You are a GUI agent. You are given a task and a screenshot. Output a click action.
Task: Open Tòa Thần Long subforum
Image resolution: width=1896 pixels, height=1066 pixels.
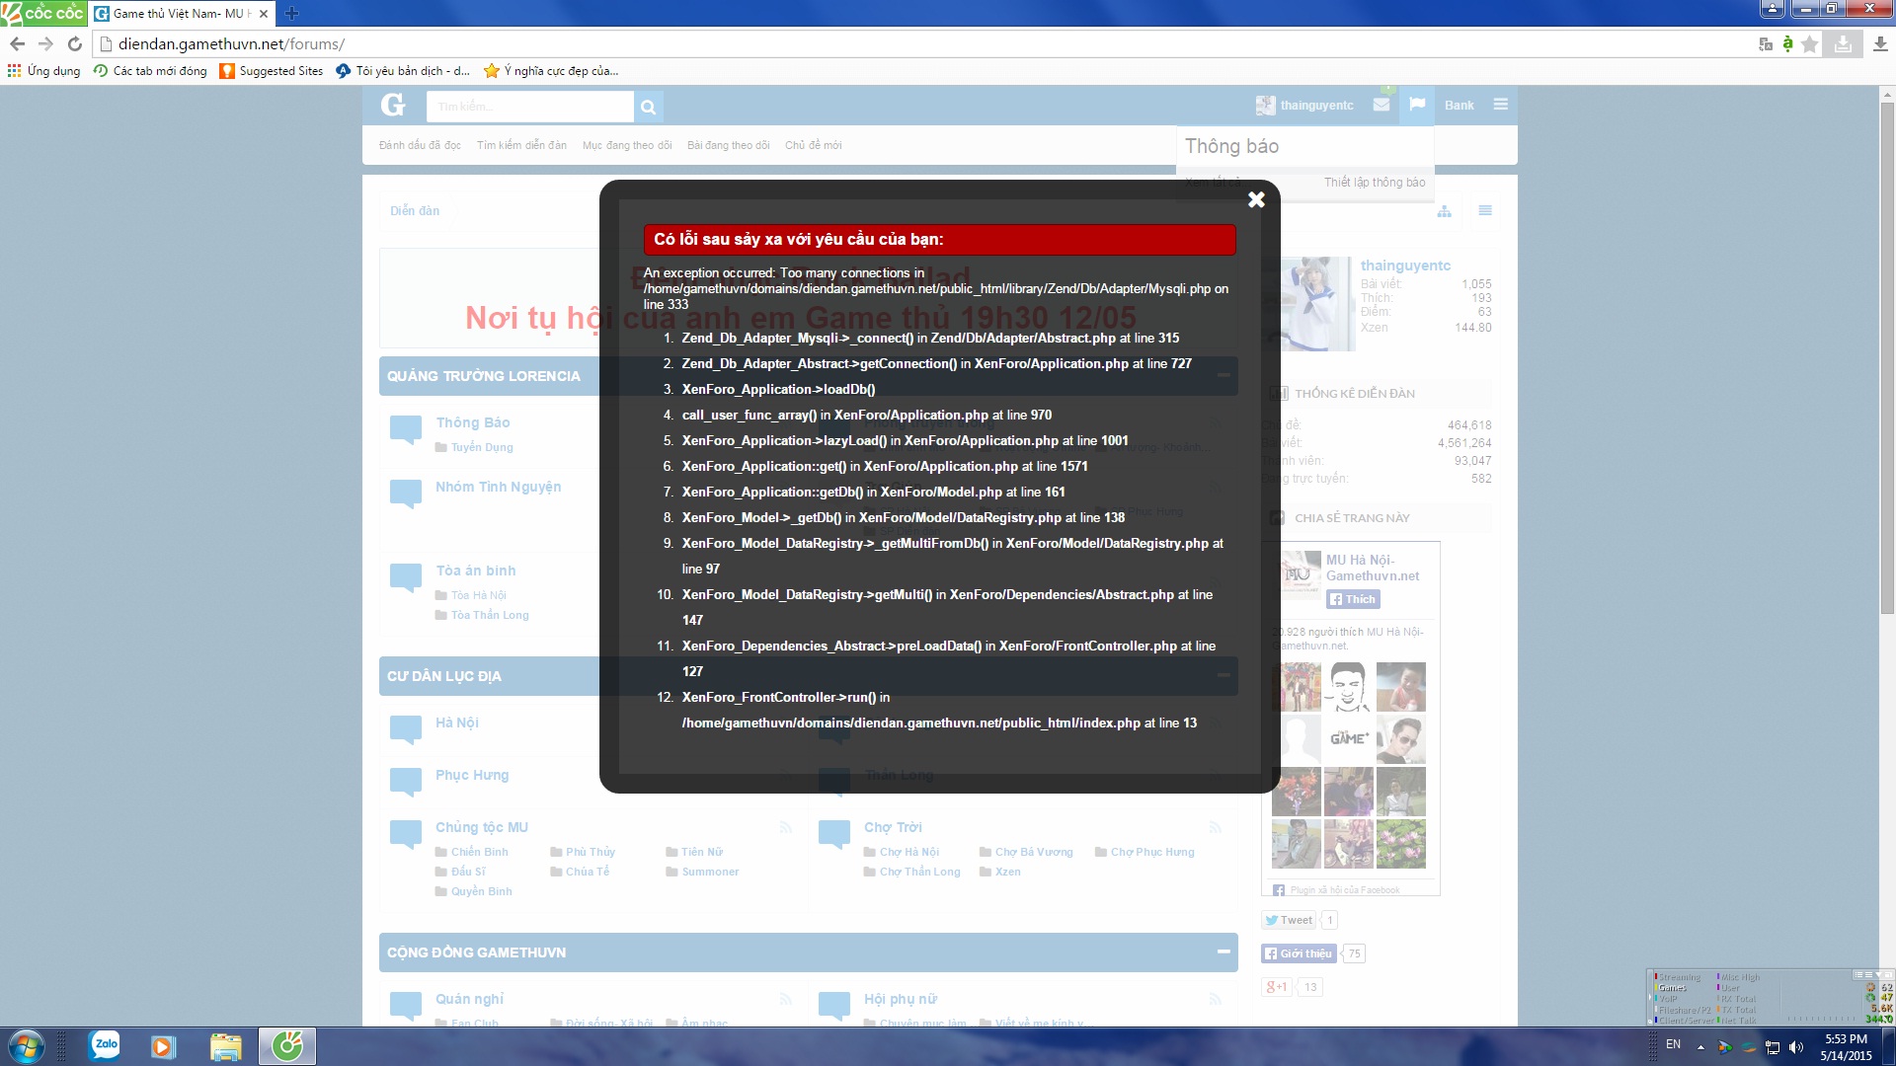point(490,615)
